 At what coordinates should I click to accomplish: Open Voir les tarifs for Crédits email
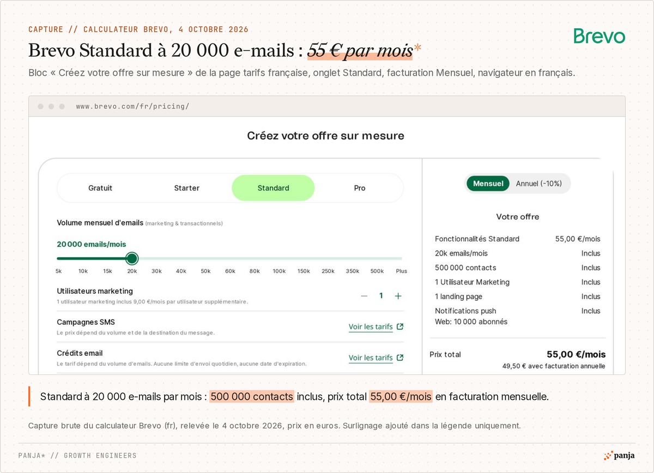[x=371, y=358]
